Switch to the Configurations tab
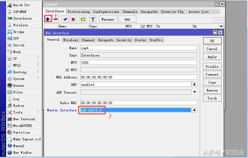The height and width of the screenshot is (158, 248). 106,12
